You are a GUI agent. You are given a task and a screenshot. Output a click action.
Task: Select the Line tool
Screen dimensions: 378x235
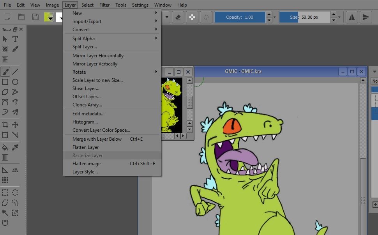[x=15, y=72]
